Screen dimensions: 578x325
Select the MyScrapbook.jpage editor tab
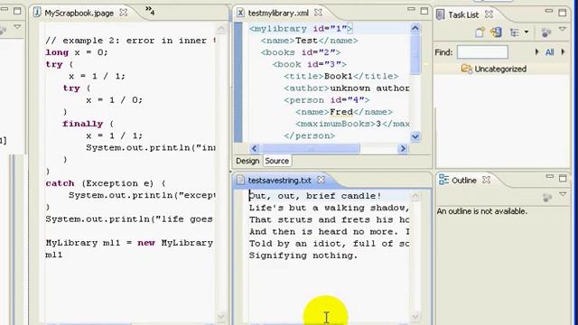[x=79, y=13]
